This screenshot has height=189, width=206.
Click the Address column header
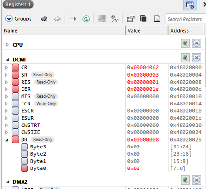186,31
